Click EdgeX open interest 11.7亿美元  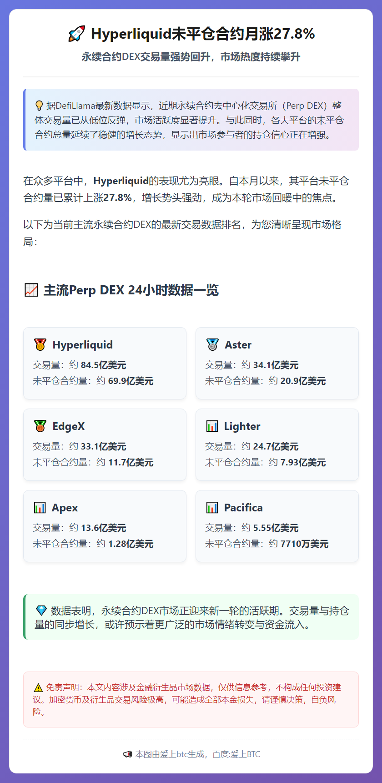coord(131,462)
